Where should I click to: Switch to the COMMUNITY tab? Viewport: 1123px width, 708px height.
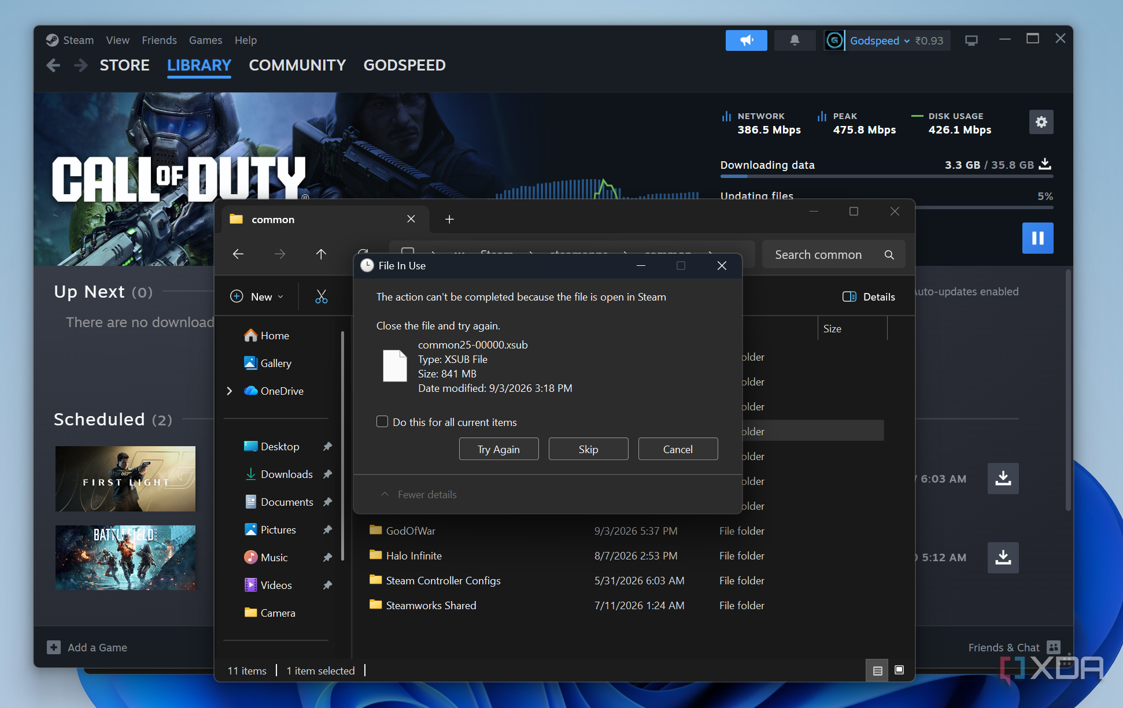tap(297, 65)
